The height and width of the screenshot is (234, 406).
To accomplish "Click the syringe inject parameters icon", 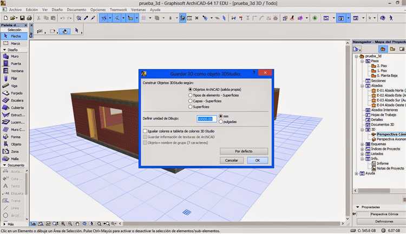I will [x=93, y=18].
